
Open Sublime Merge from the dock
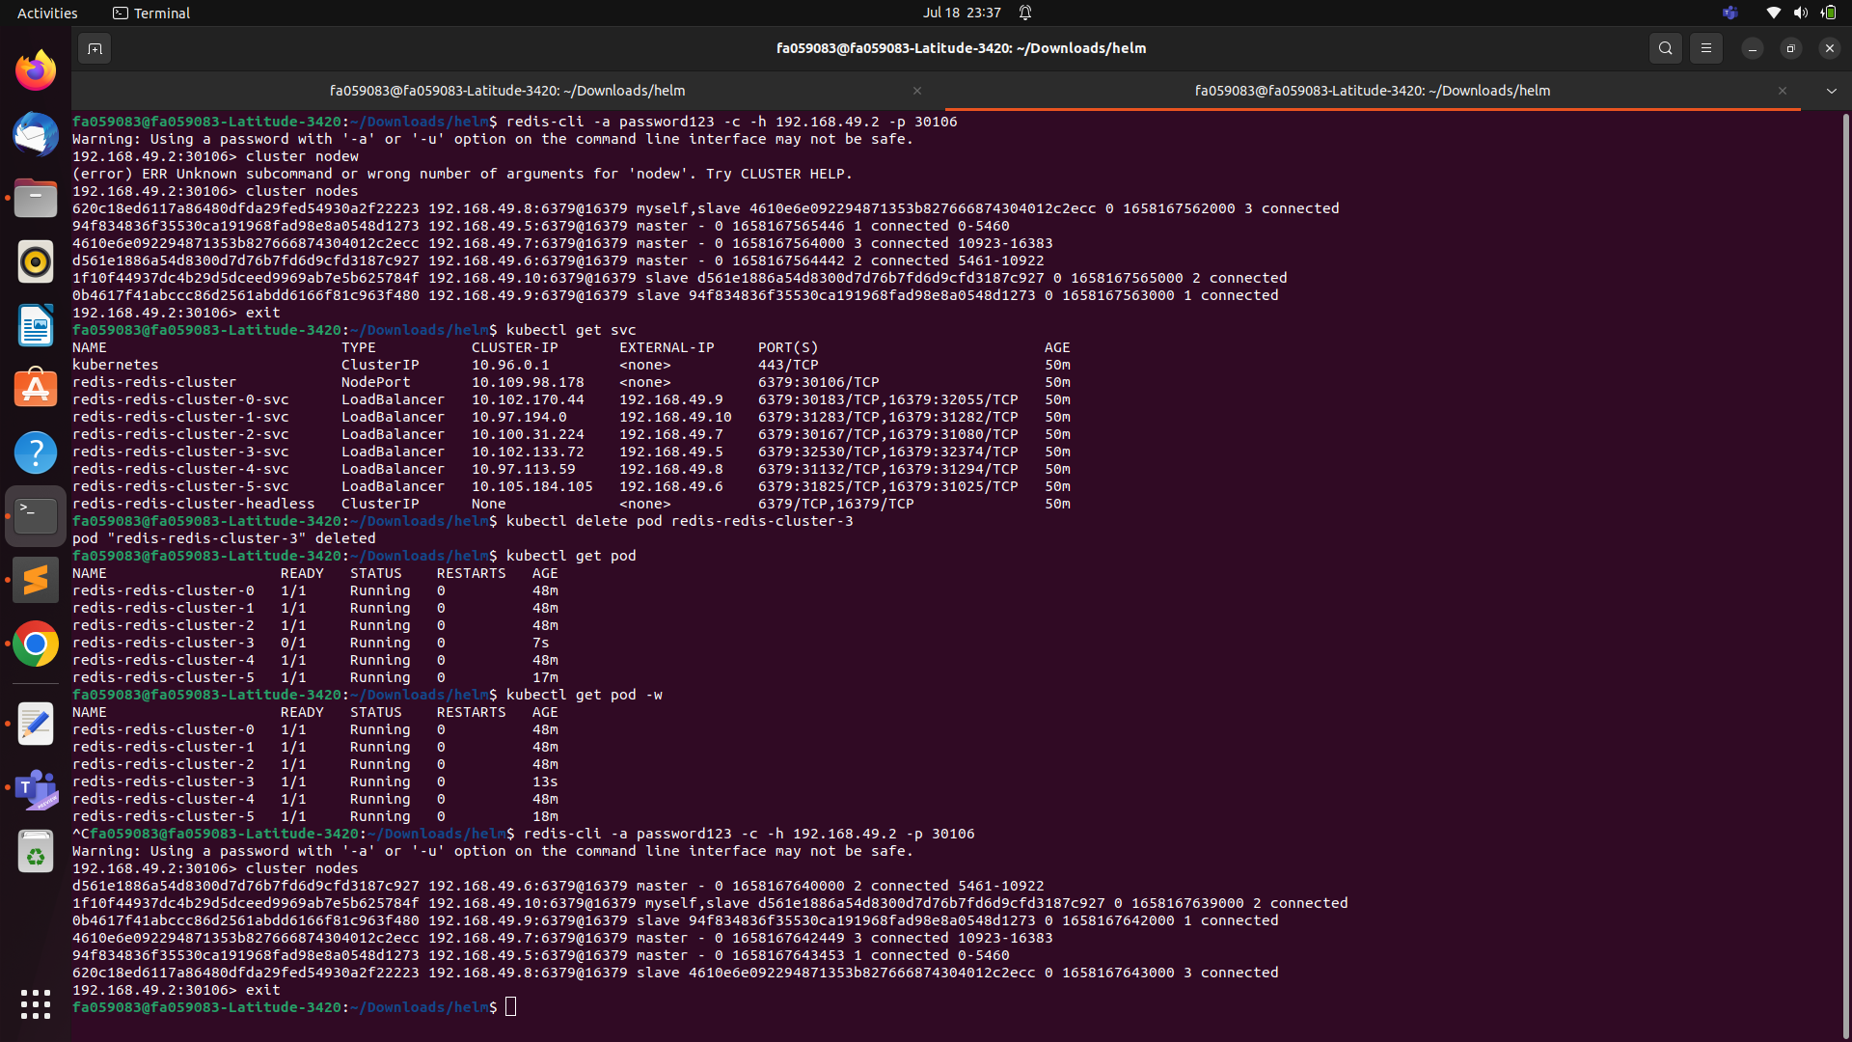point(35,579)
